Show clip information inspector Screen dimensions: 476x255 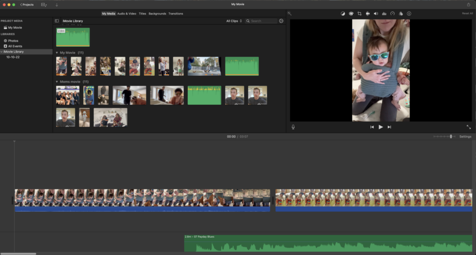409,13
